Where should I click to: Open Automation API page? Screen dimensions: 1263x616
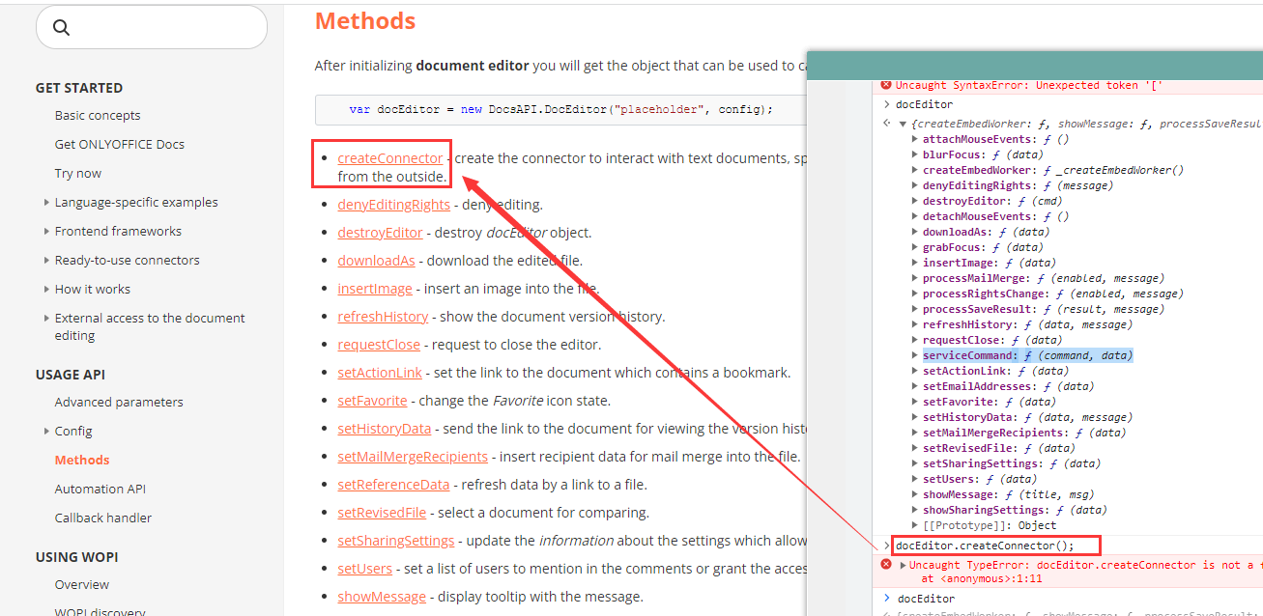coord(100,489)
